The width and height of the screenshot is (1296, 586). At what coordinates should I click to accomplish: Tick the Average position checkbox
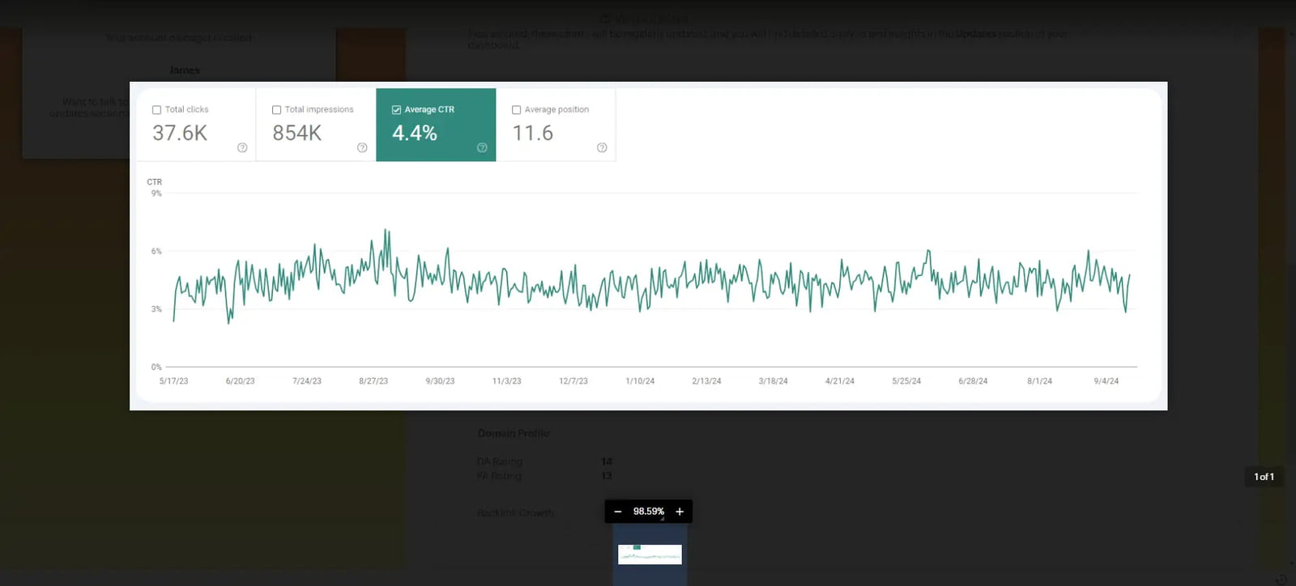click(x=517, y=110)
